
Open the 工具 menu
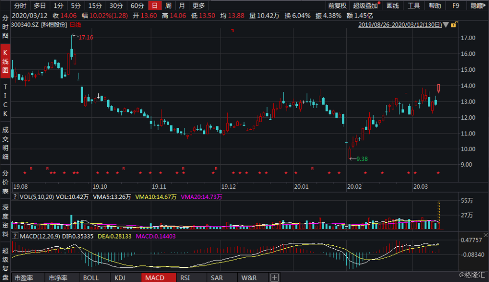[x=414, y=5]
